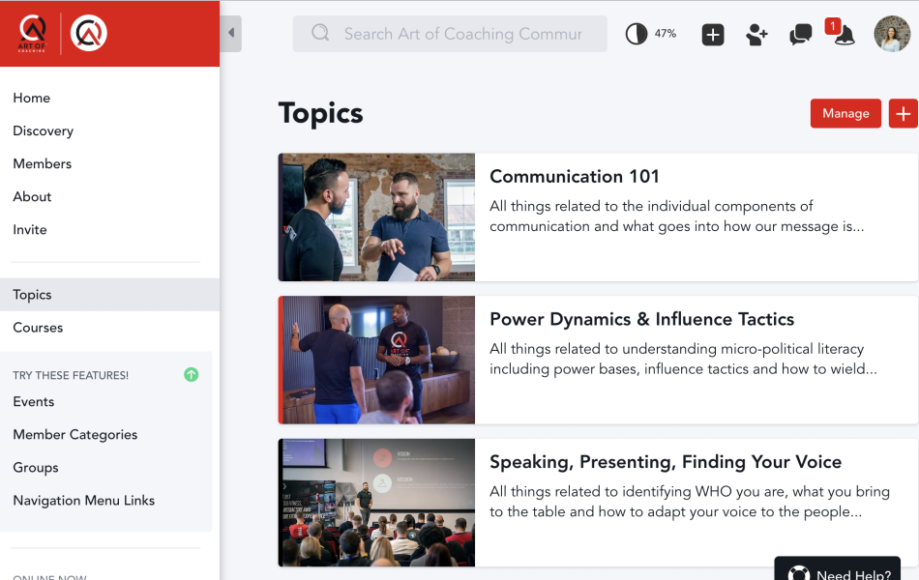
Task: Open Power Dynamics & Influence Tactics topic
Action: (x=641, y=319)
